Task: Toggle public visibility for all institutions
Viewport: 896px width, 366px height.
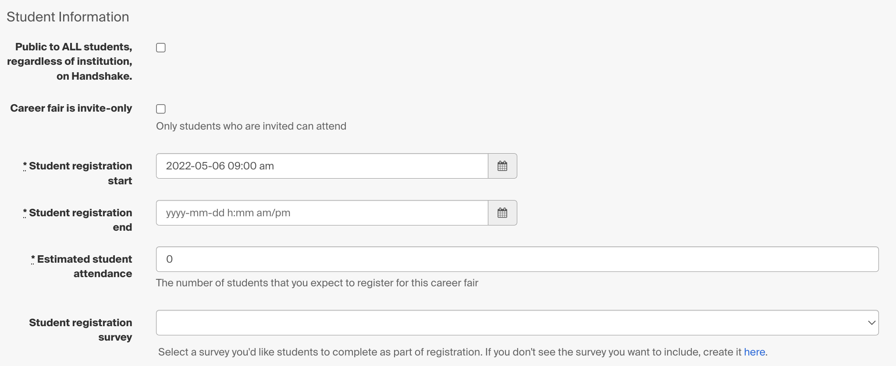Action: point(160,48)
